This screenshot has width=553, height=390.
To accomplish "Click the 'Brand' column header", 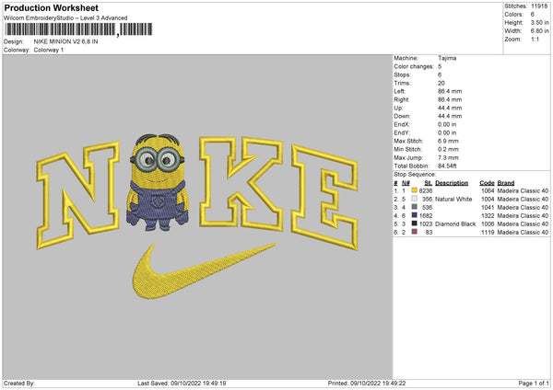I will click(506, 183).
